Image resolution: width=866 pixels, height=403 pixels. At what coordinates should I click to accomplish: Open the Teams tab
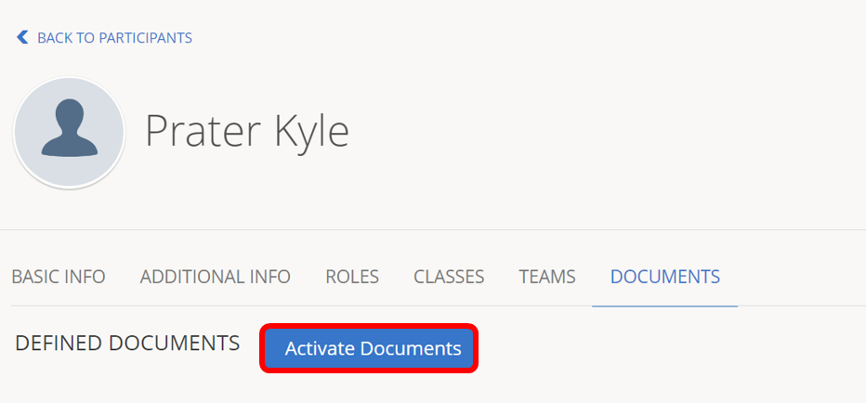546,277
